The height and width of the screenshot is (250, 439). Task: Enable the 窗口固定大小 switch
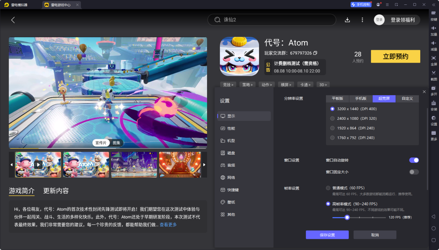pyautogui.click(x=414, y=172)
